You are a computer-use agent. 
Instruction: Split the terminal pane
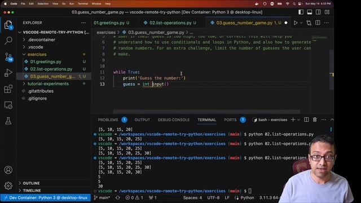pos(306,120)
